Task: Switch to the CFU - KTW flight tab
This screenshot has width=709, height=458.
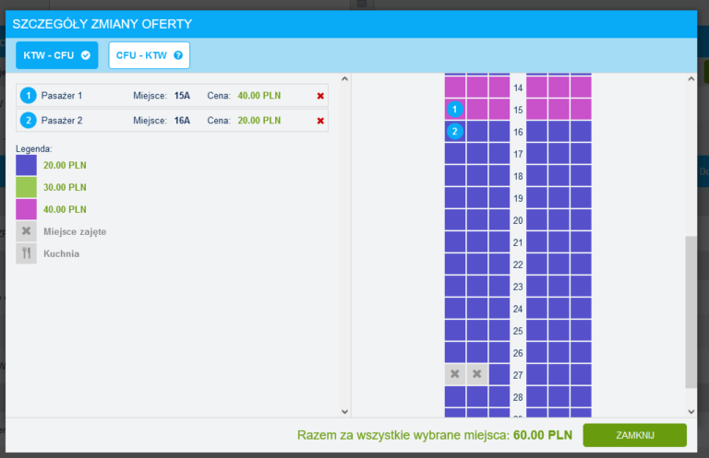Action: click(149, 55)
